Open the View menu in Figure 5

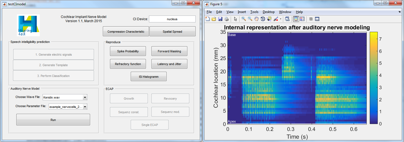[230, 12]
